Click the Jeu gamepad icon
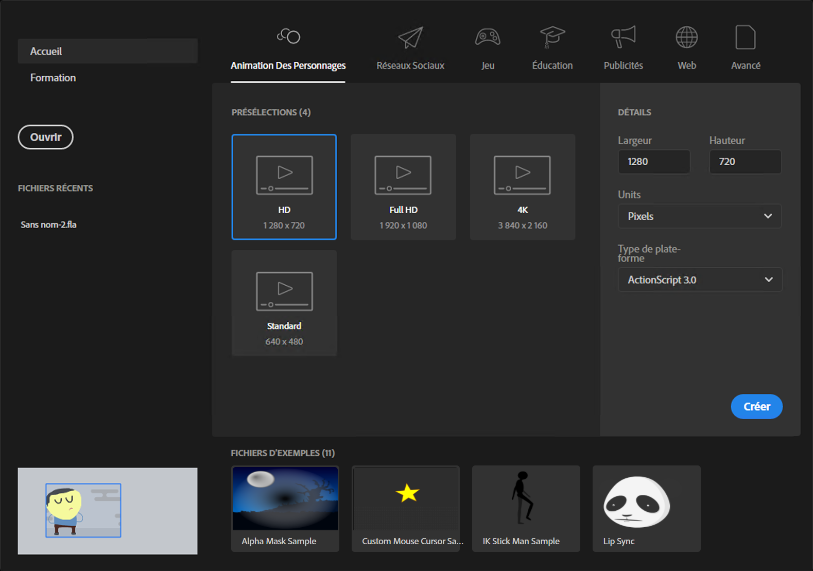This screenshot has height=571, width=813. tap(488, 37)
